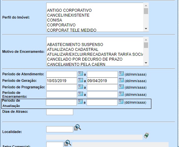Click Período de Atendimento start date field

(62, 74)
